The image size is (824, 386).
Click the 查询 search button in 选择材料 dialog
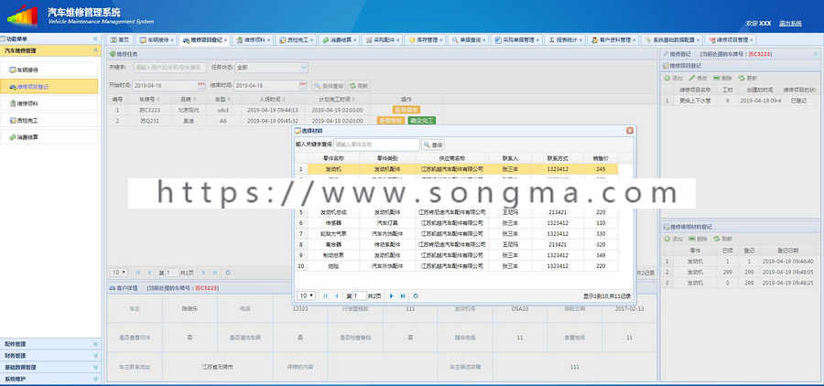pos(433,145)
